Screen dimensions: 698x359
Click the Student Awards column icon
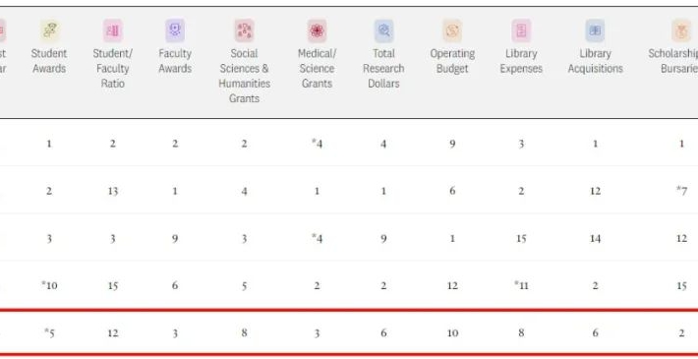tap(50, 30)
